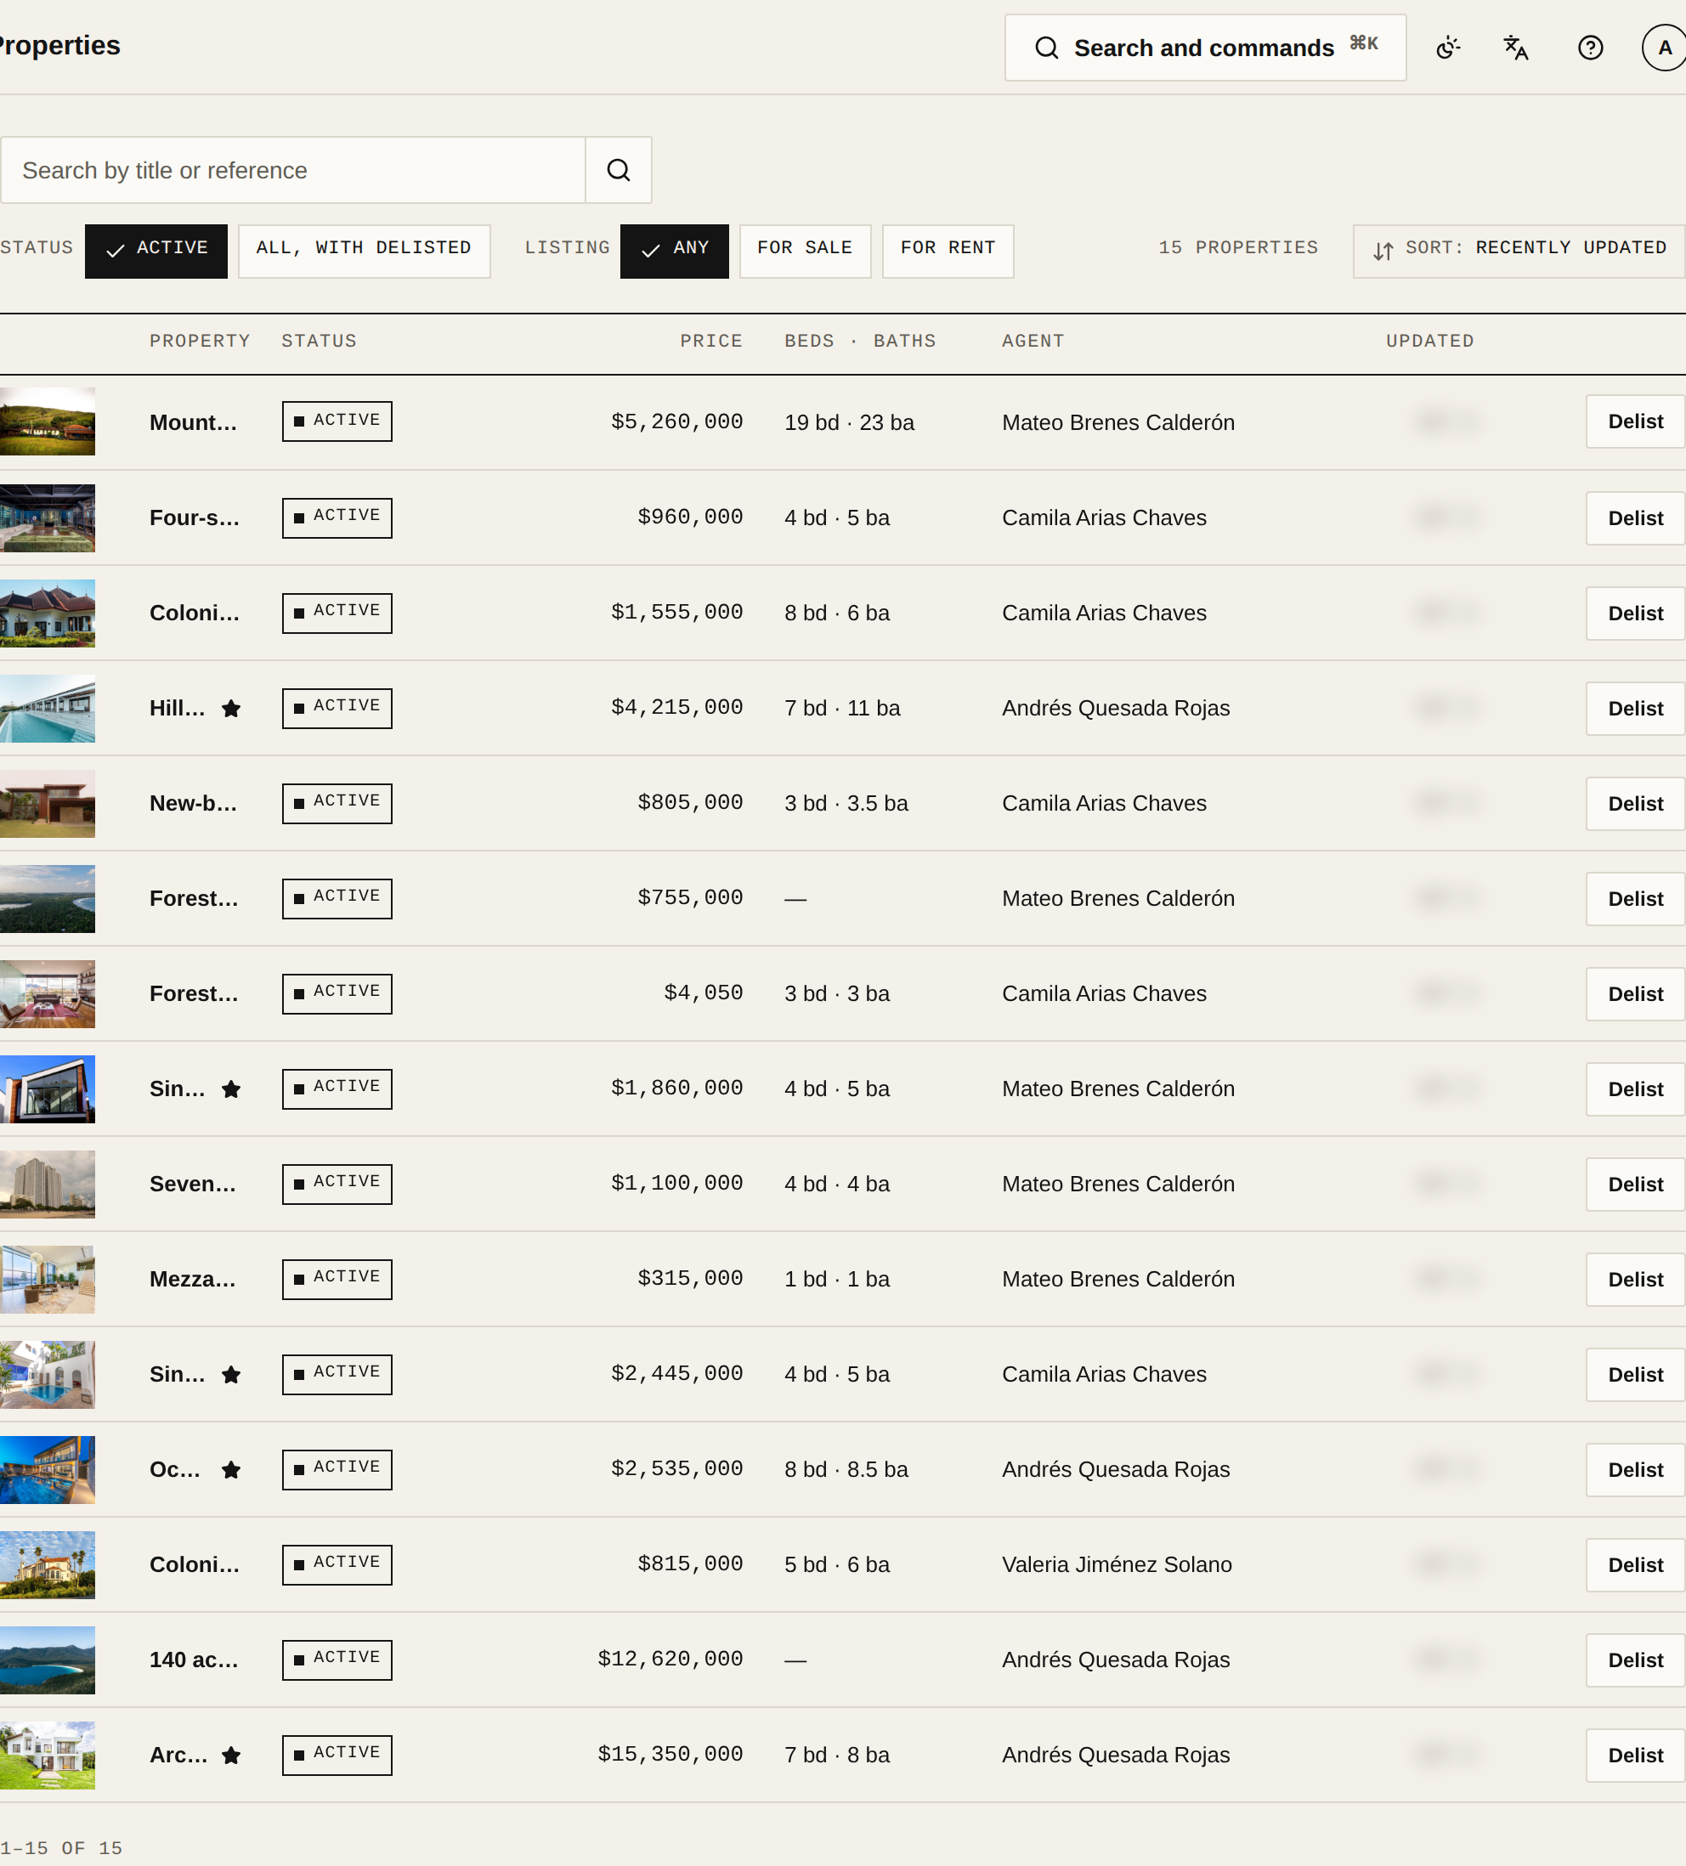Click the Active badge on Mount… row
1686x1866 pixels.
337,421
